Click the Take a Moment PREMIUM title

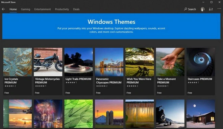coord(166,81)
